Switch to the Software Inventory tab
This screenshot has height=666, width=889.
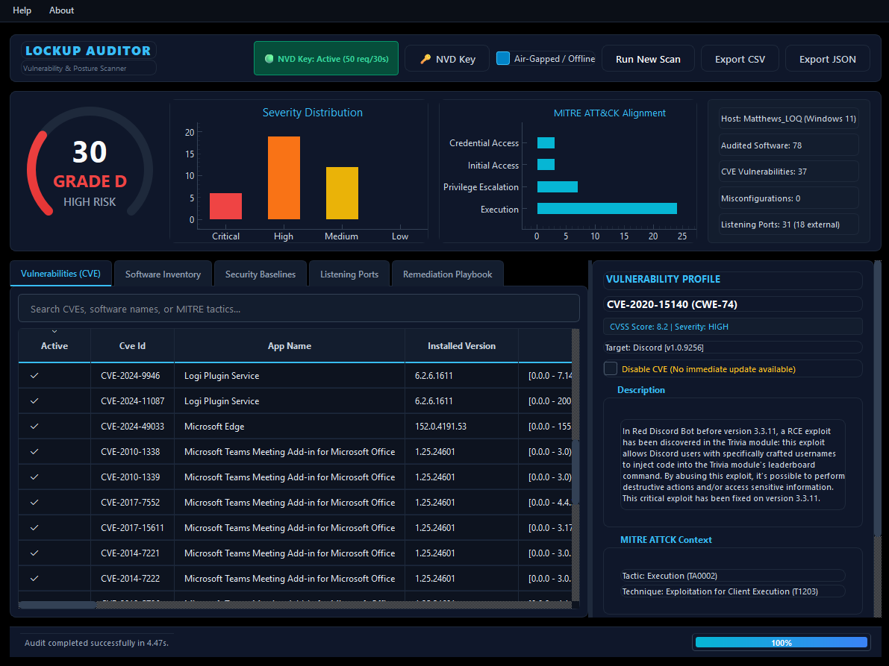click(x=163, y=274)
